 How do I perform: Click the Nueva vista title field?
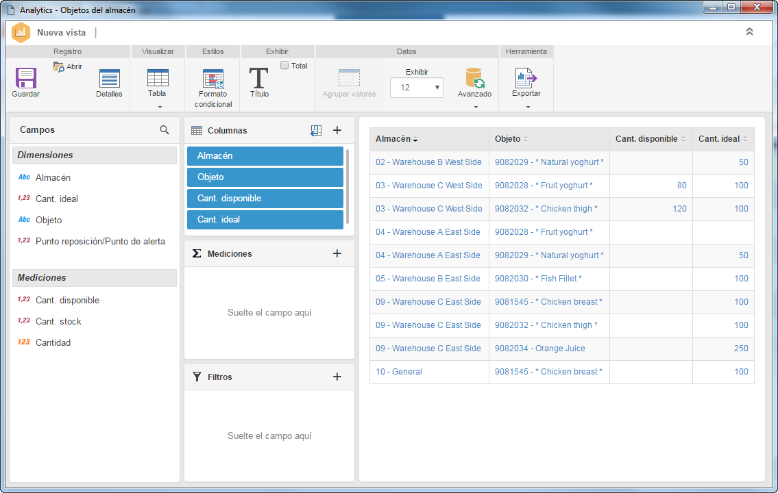pos(62,33)
